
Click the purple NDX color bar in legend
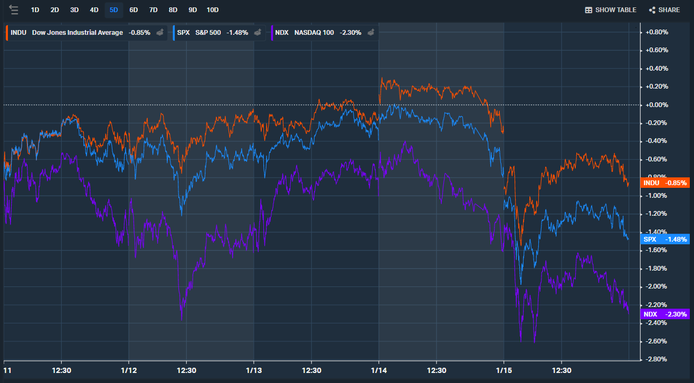tap(271, 33)
